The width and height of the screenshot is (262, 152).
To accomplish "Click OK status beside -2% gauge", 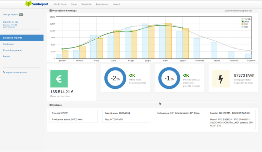I will click(132, 75).
